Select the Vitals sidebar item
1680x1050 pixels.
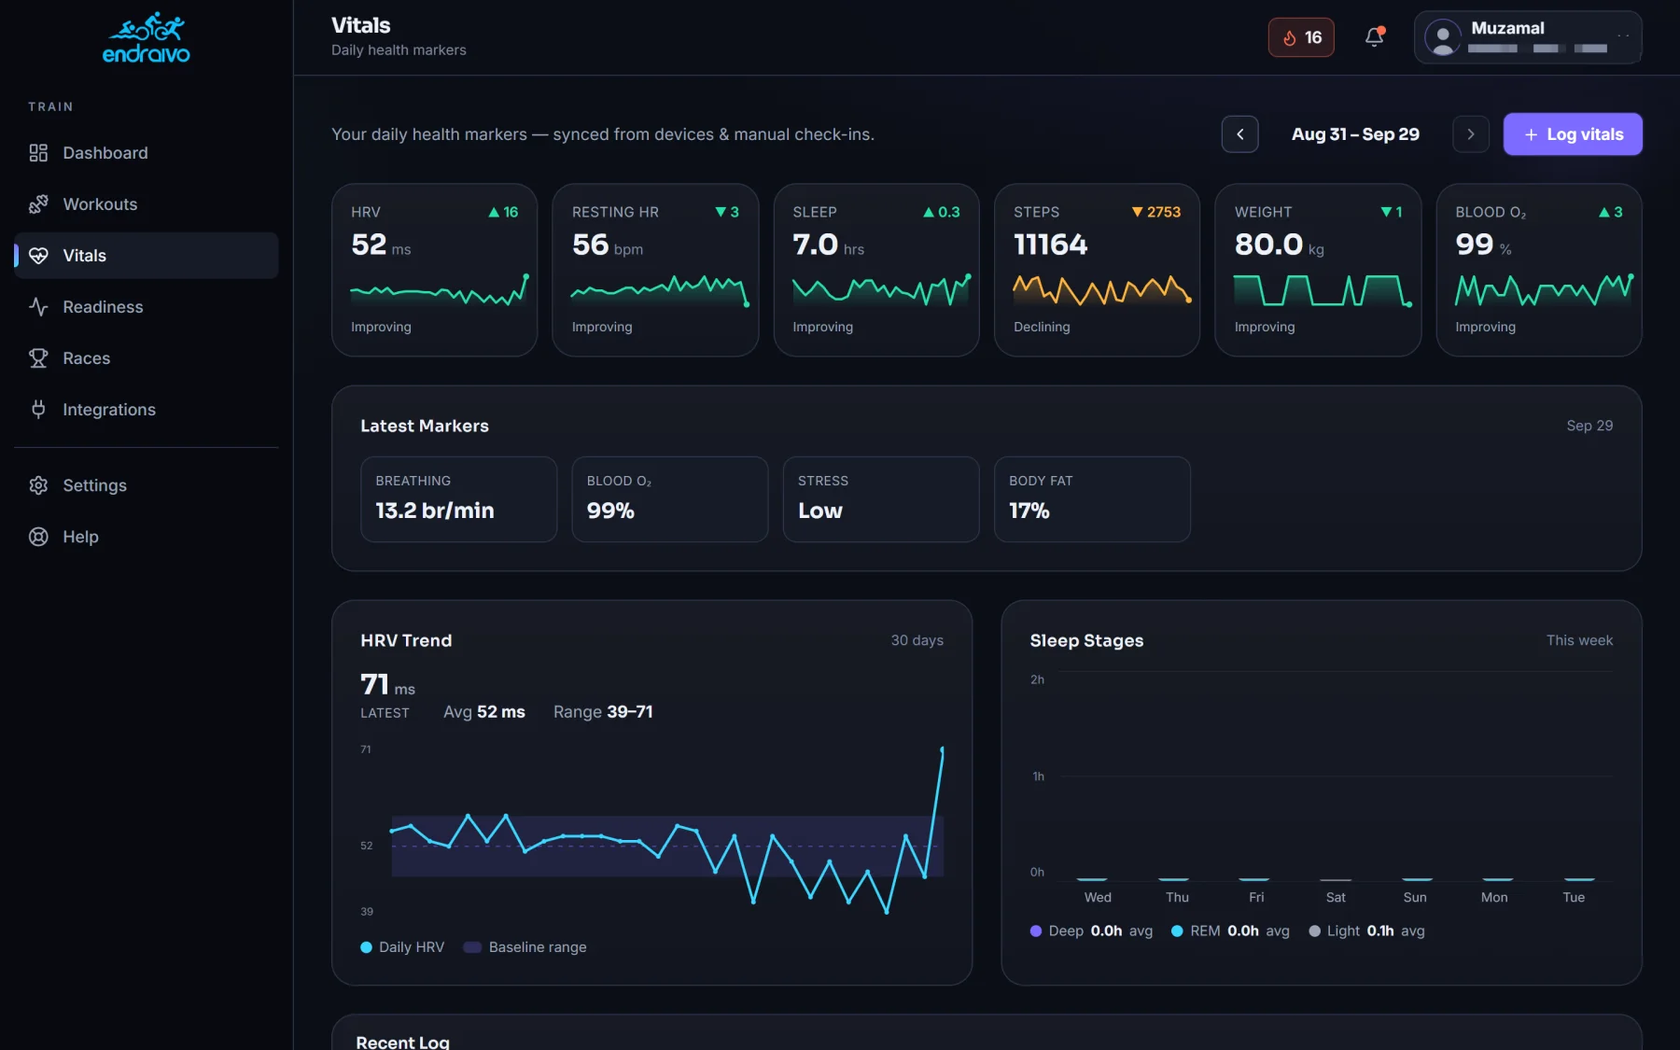(x=147, y=256)
